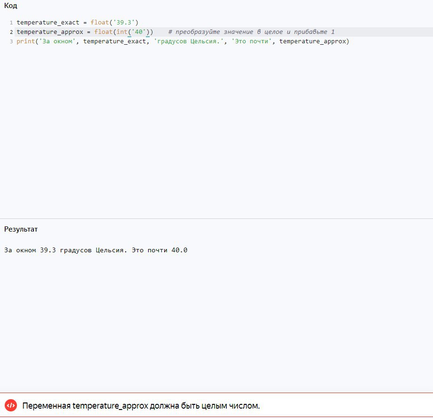Image resolution: width=433 pixels, height=418 pixels.
Task: Click temperature_approx argument inside print call
Action: [x=313, y=41]
